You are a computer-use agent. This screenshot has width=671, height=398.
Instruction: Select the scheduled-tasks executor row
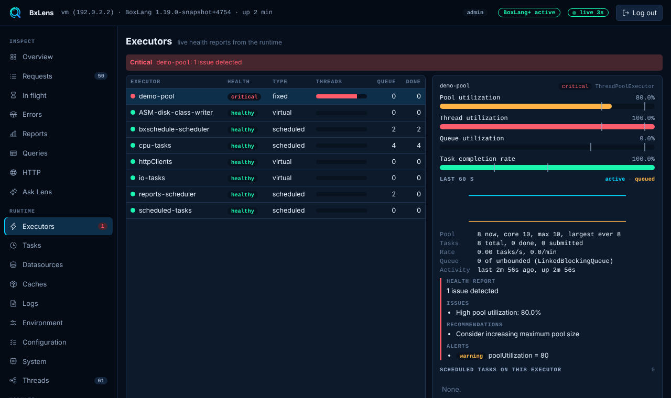pyautogui.click(x=276, y=211)
